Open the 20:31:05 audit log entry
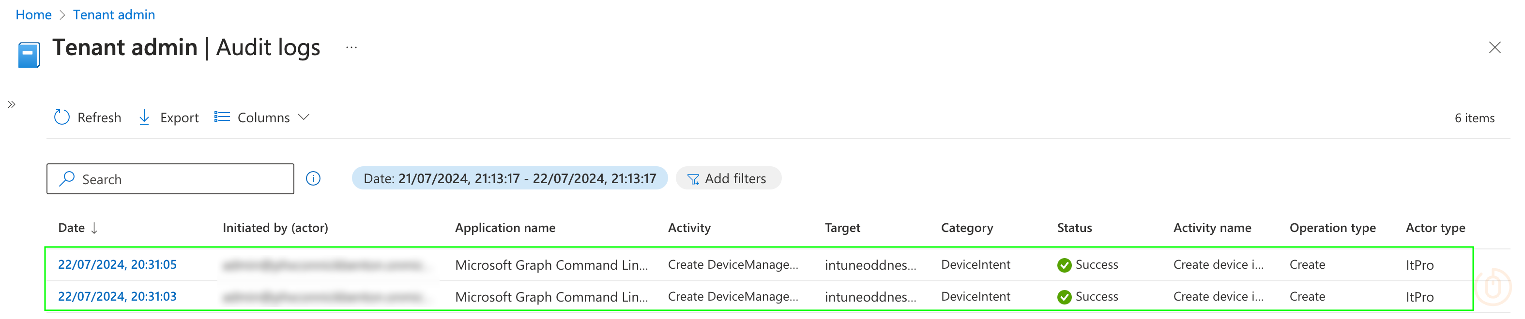 point(117,265)
